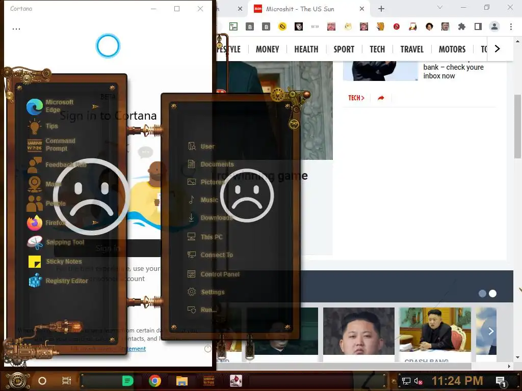Open Downloads from the start menu
The width and height of the screenshot is (522, 391).
point(210,218)
